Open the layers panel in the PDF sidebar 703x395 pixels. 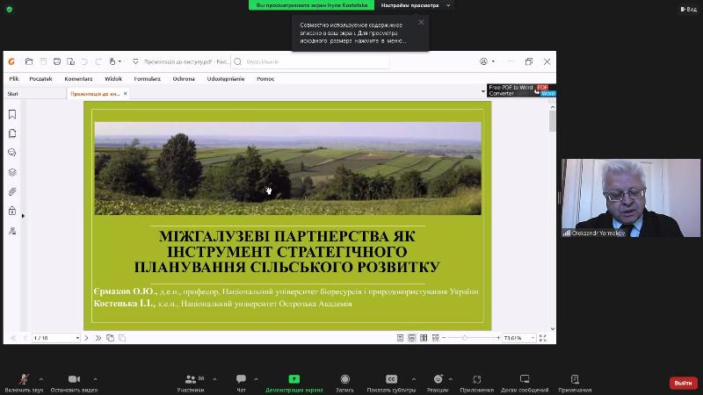tap(12, 172)
